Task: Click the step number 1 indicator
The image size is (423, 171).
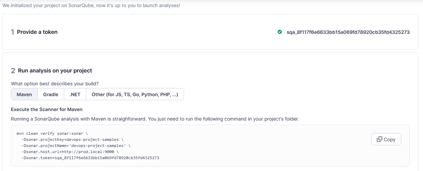Action: pos(13,32)
